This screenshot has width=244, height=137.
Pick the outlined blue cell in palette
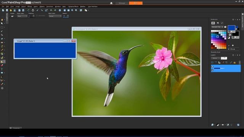coord(218,37)
